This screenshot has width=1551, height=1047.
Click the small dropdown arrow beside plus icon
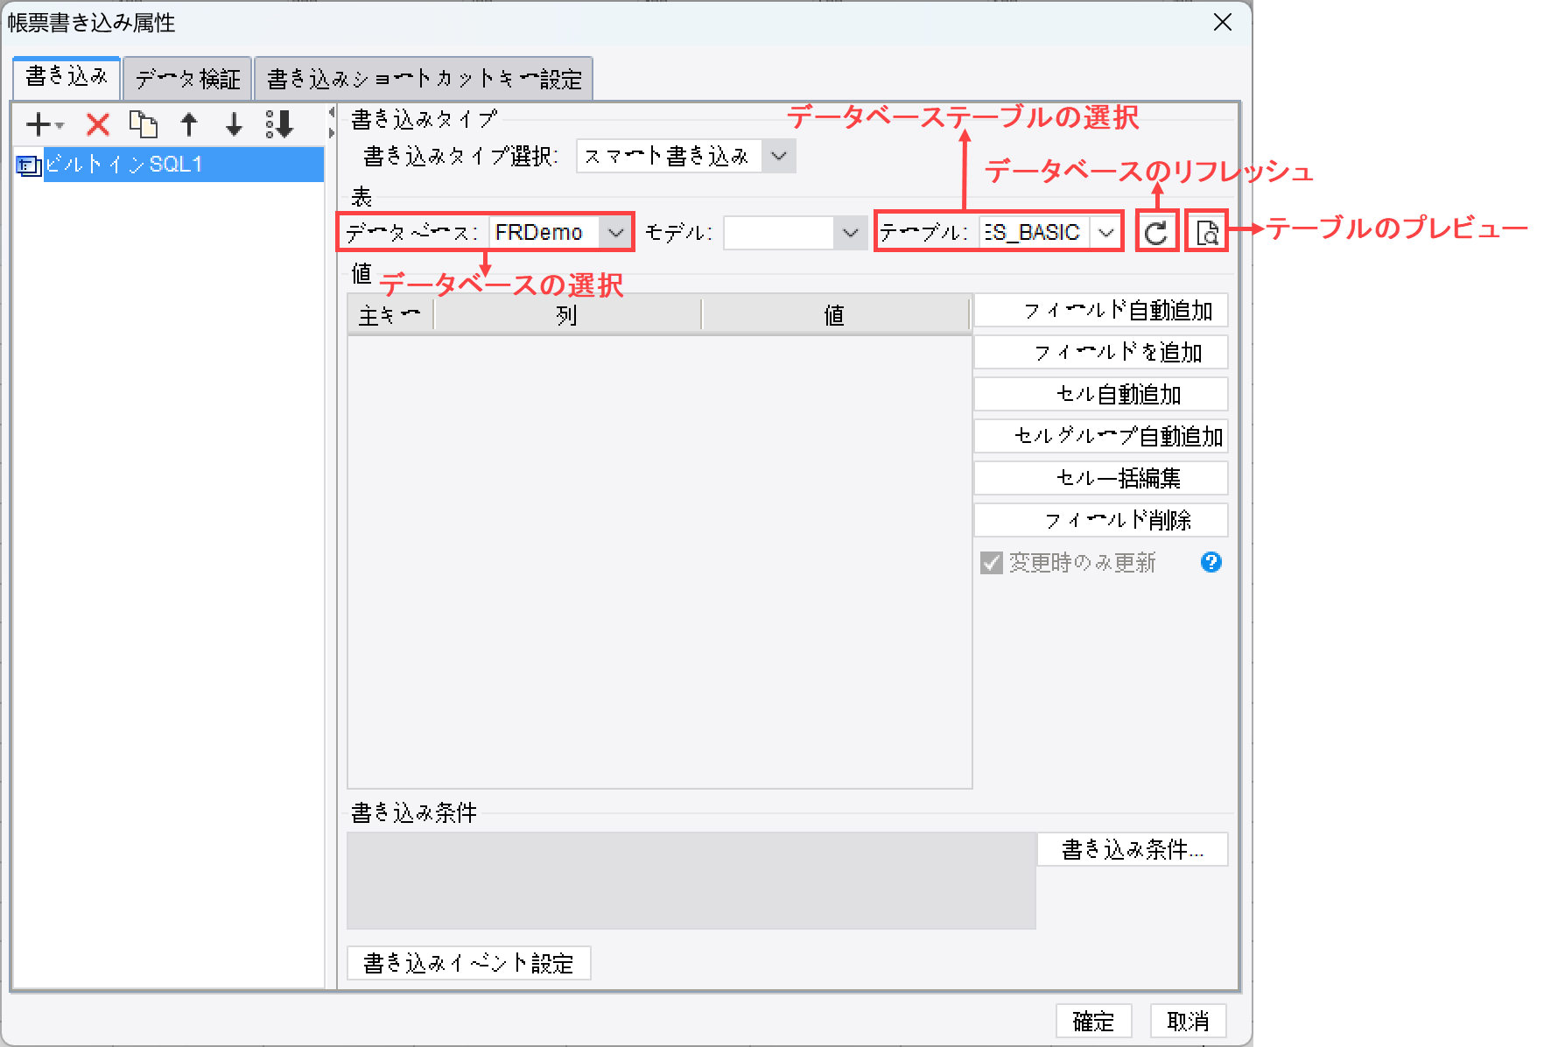(x=60, y=126)
